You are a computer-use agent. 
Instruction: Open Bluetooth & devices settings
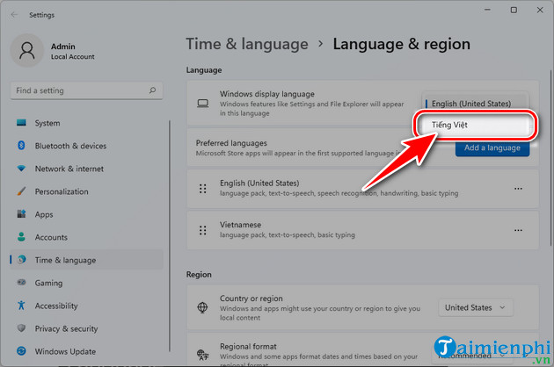[70, 146]
